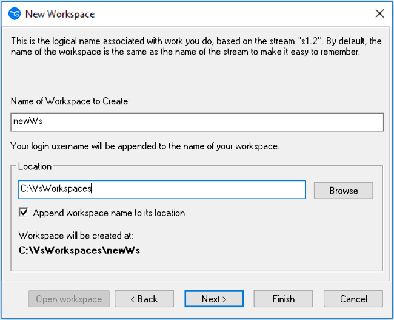394x320 pixels.
Task: Open the Browse folder picker
Action: tap(343, 190)
